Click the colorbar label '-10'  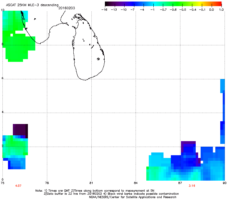point(124,10)
